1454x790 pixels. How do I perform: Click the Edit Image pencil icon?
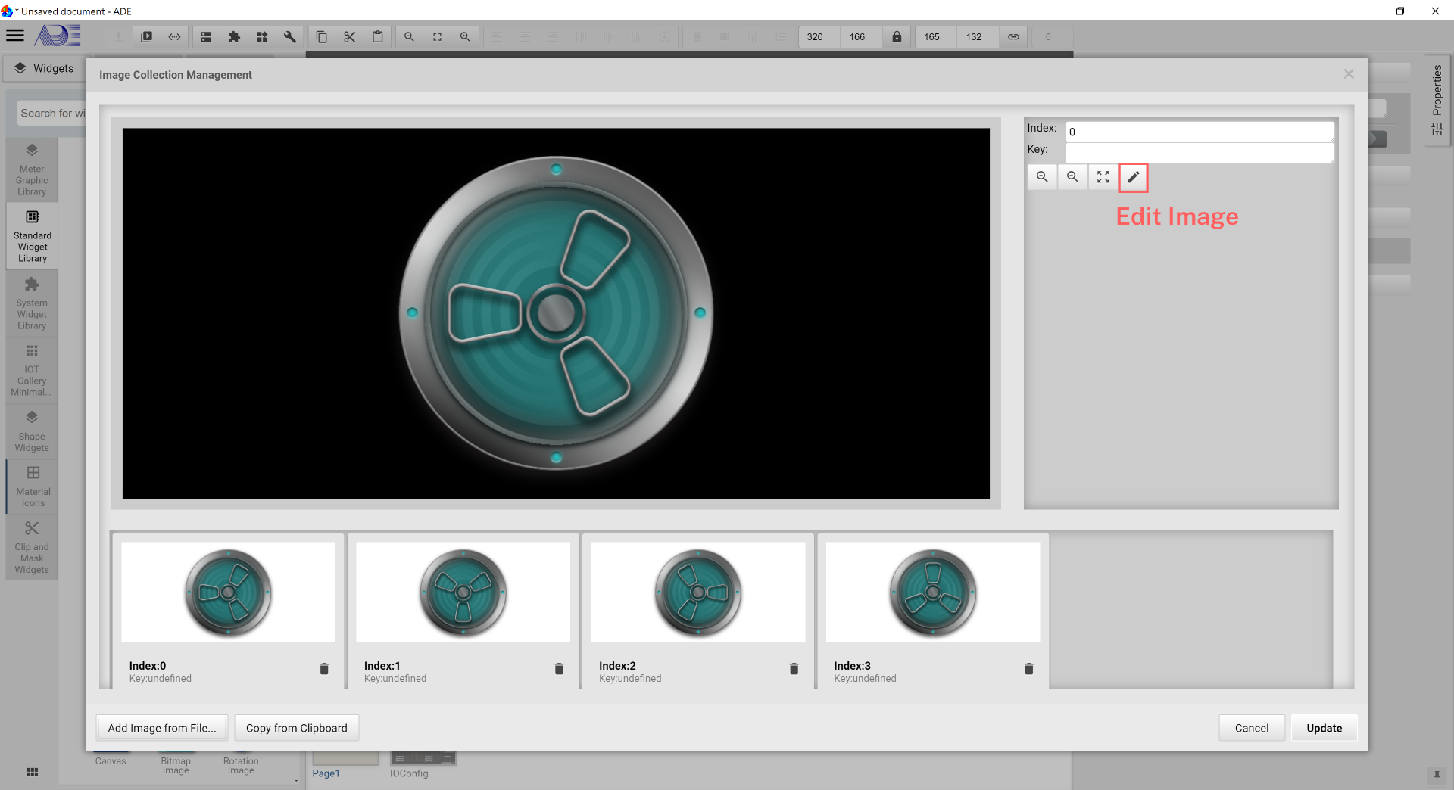point(1133,177)
